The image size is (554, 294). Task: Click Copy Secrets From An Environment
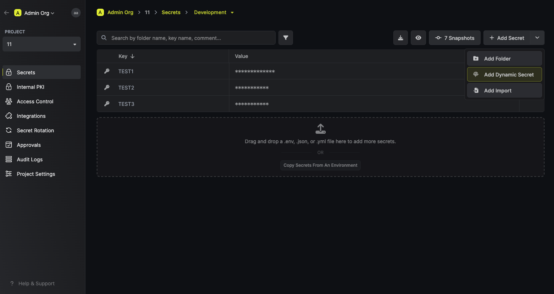(320, 165)
